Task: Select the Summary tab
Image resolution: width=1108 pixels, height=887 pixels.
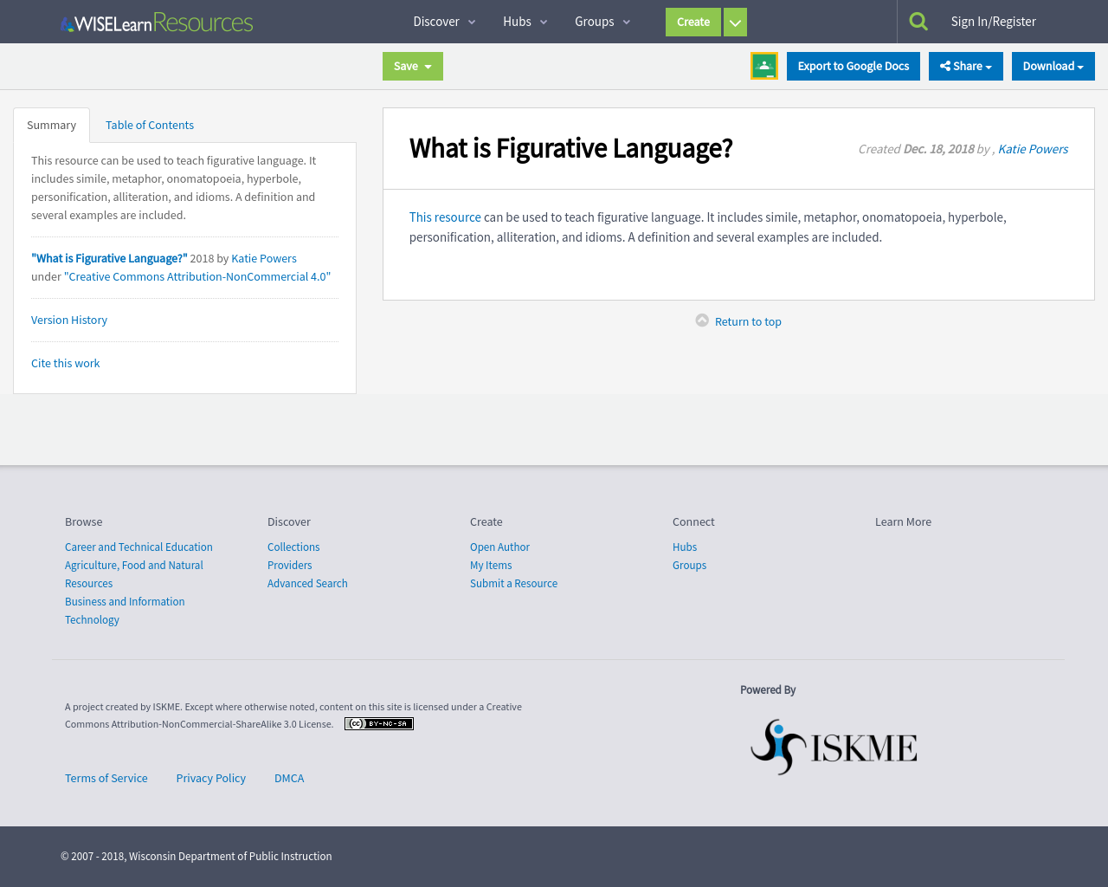Action: (x=52, y=126)
